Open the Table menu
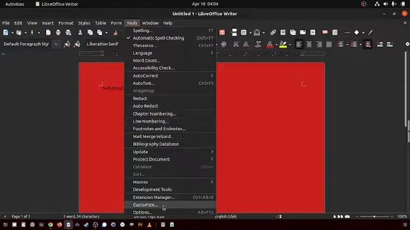This screenshot has width=410, height=230. coord(101,23)
